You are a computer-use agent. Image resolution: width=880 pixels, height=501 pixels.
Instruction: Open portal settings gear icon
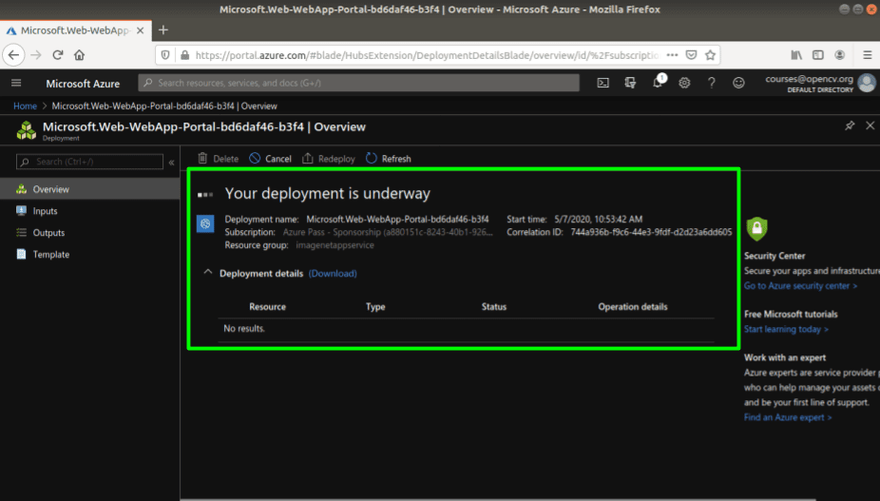(684, 83)
